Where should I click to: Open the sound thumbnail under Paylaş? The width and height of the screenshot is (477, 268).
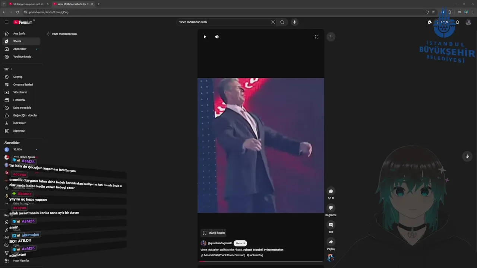pyautogui.click(x=331, y=258)
